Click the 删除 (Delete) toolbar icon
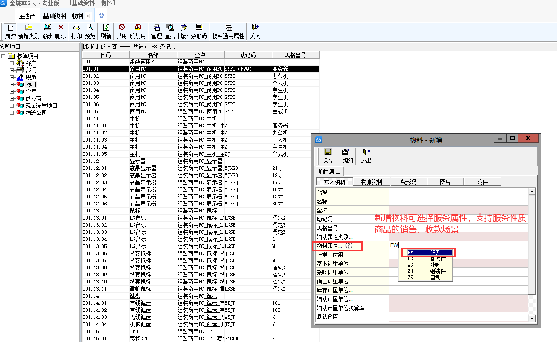557x342 pixels. click(61, 31)
